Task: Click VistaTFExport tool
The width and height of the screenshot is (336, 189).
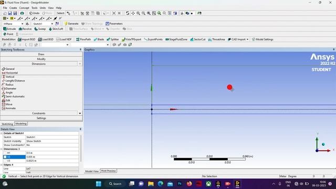Action: [x=132, y=39]
